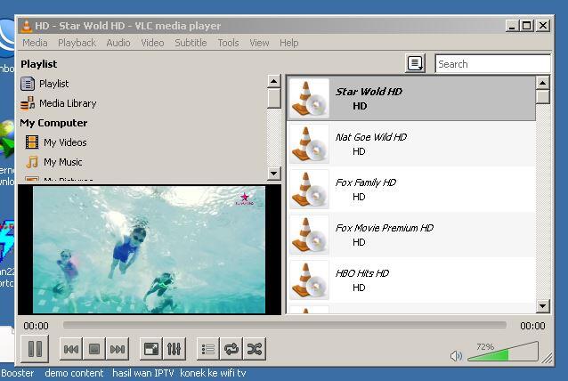The height and width of the screenshot is (381, 568).
Task: Open the Audio menu
Action: (118, 43)
